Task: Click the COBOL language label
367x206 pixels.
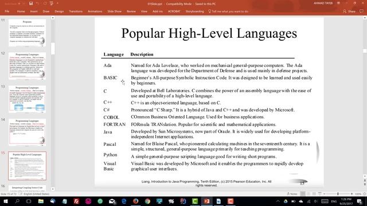Action: 111,117
